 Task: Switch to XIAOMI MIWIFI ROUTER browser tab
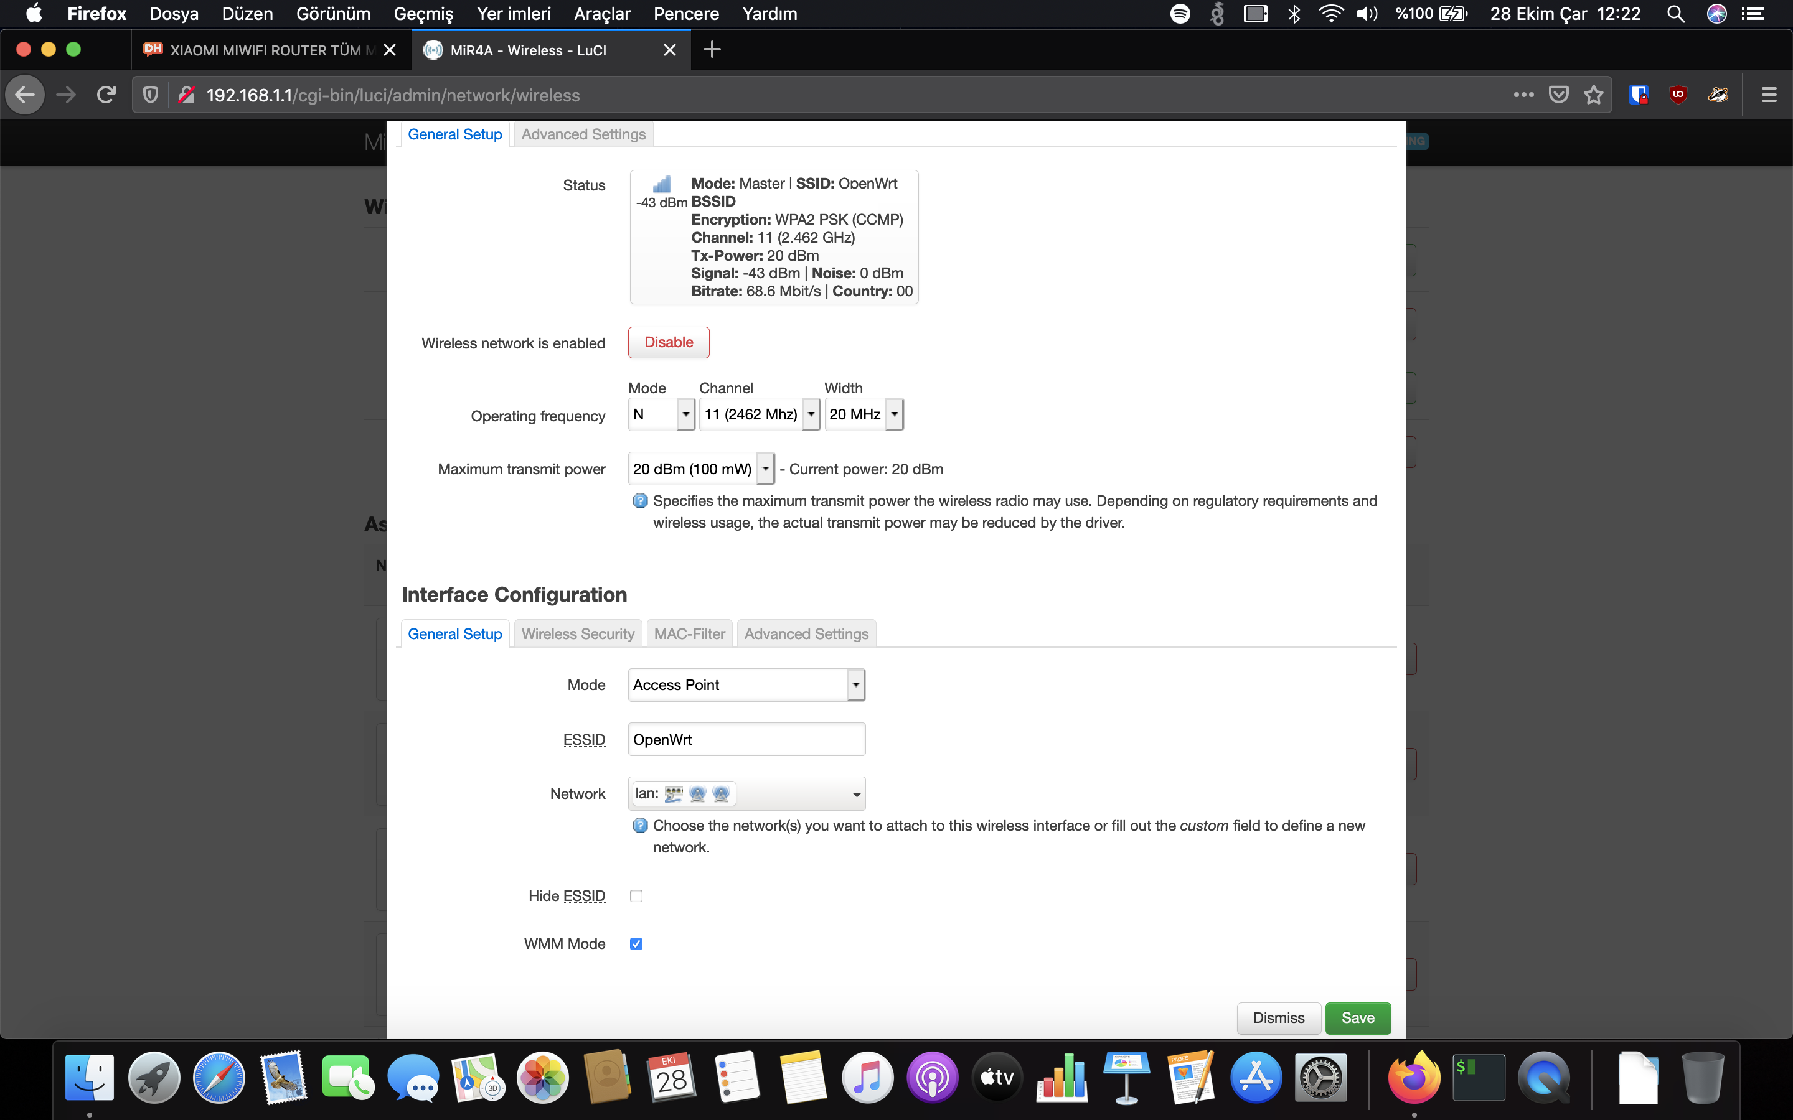[271, 50]
